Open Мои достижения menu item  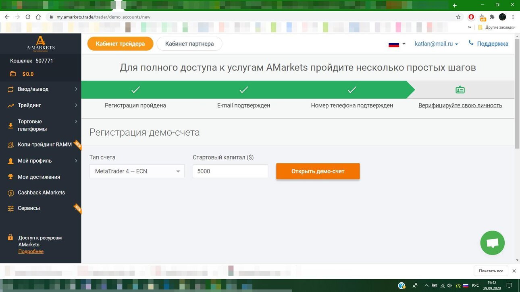[39, 177]
